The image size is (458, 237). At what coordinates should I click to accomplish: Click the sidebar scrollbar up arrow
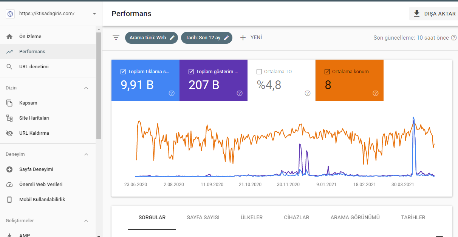click(x=99, y=29)
